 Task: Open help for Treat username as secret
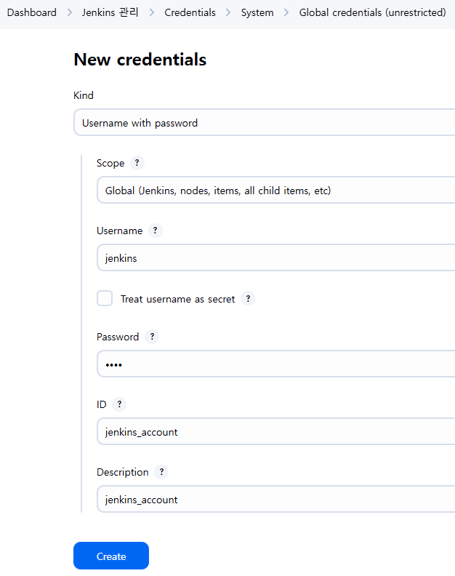click(249, 298)
